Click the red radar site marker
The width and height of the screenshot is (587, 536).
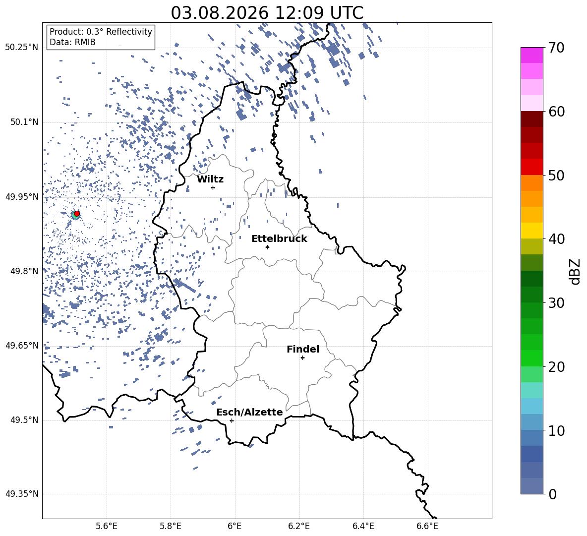[77, 214]
